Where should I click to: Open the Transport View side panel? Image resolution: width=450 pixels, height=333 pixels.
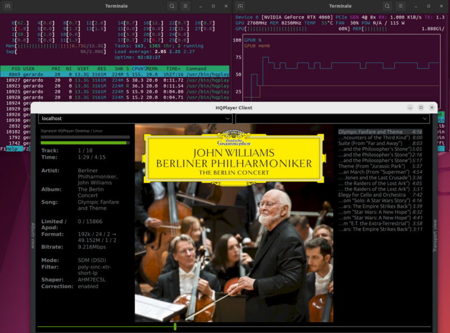pyautogui.click(x=434, y=234)
